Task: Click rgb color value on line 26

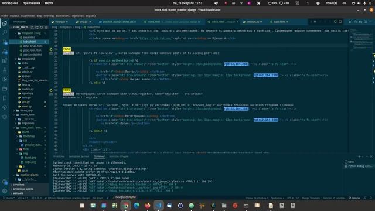Action: [266, 76]
